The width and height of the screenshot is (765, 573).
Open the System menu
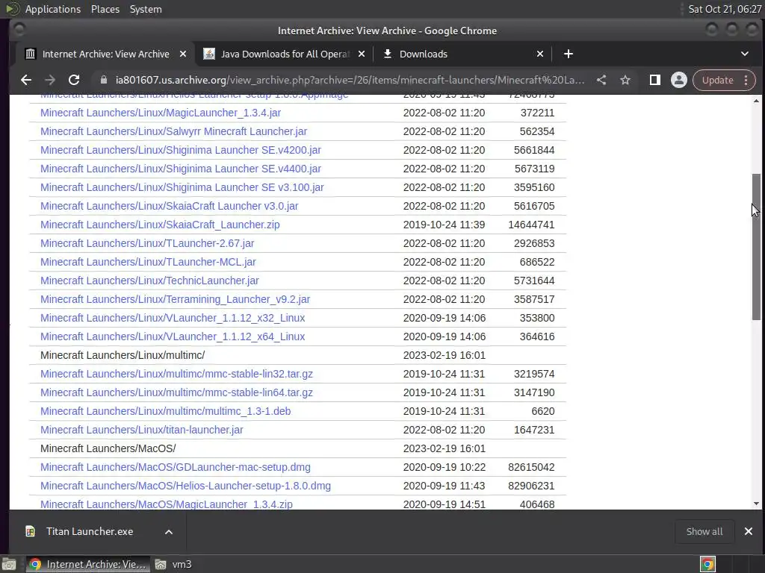[146, 9]
